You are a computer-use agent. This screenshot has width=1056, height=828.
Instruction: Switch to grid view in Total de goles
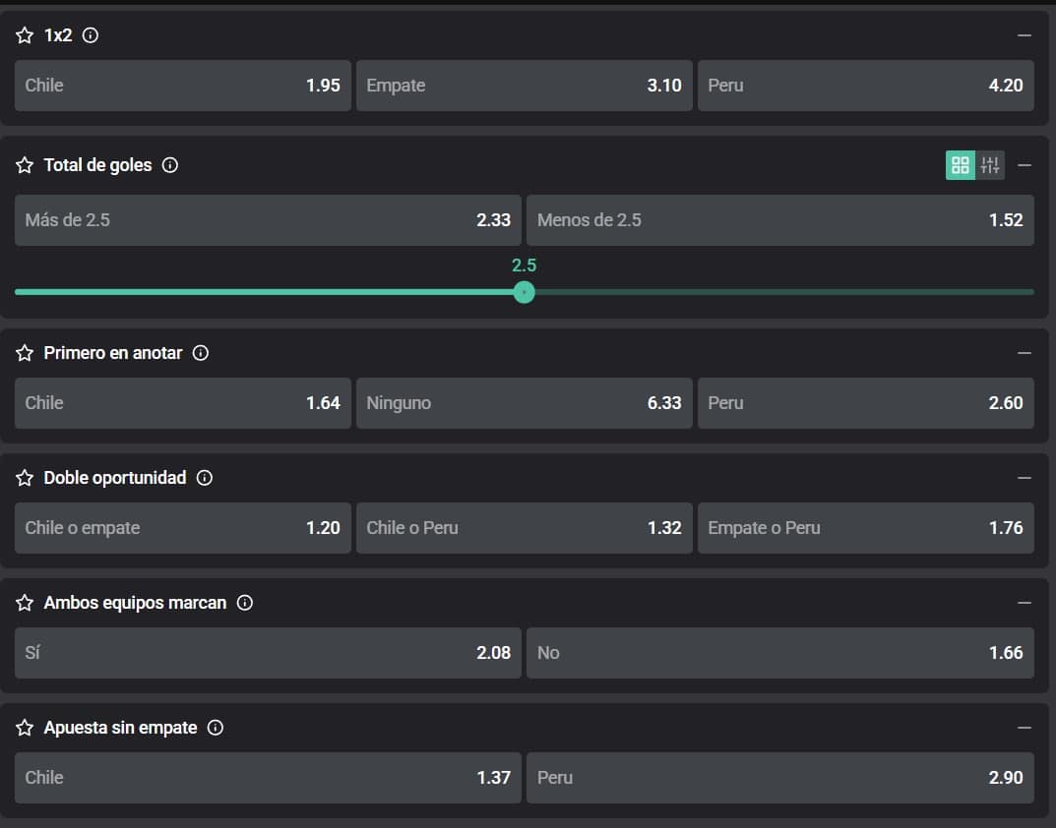[x=961, y=165]
